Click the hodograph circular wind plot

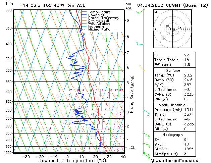point(172,30)
